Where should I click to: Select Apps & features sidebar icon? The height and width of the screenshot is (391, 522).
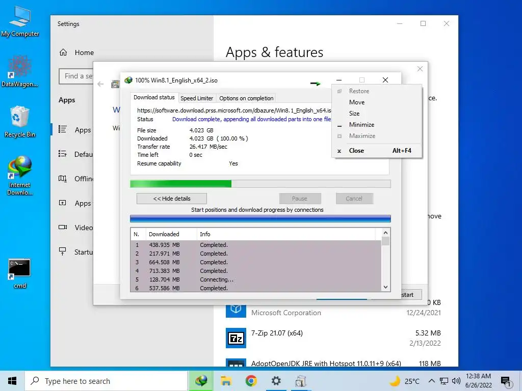coord(63,129)
